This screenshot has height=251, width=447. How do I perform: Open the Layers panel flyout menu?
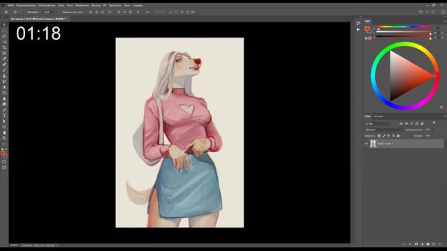[x=445, y=116]
